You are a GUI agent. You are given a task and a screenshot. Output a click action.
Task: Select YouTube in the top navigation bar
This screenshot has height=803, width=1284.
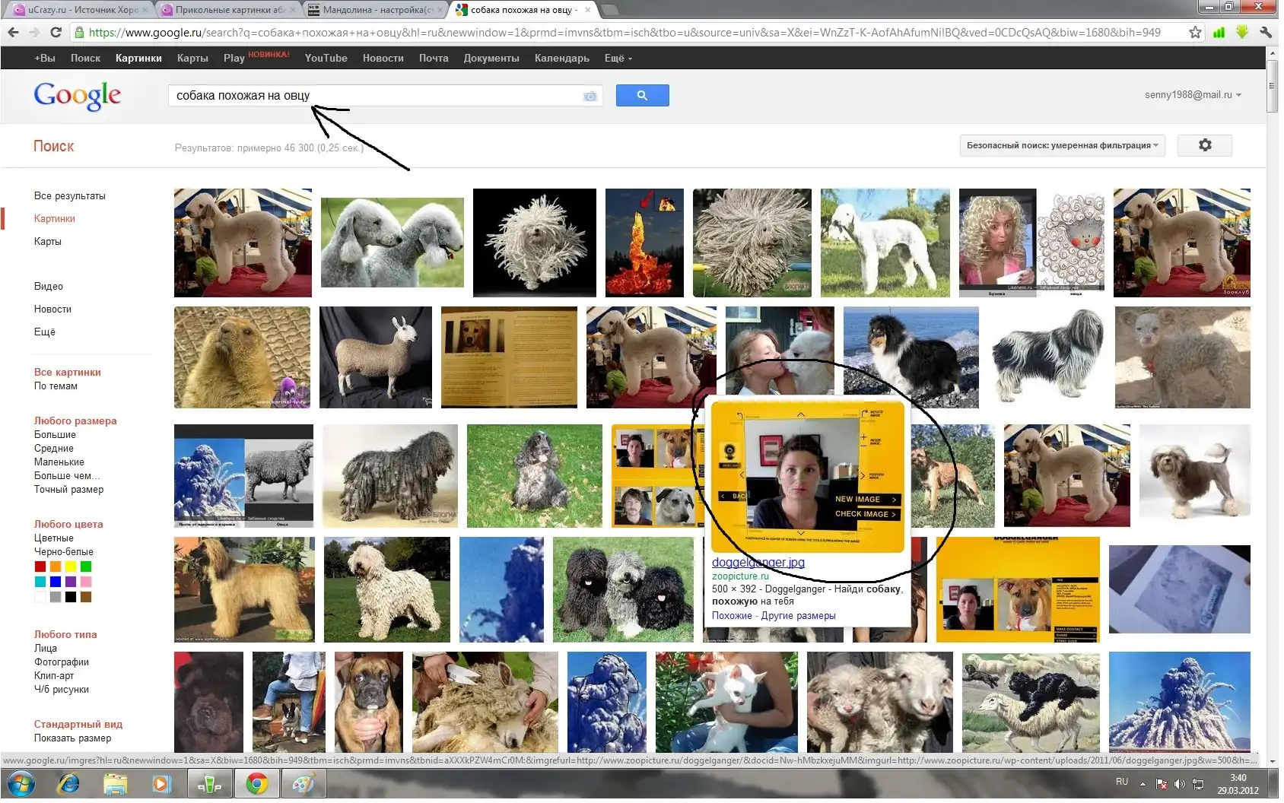pyautogui.click(x=326, y=58)
